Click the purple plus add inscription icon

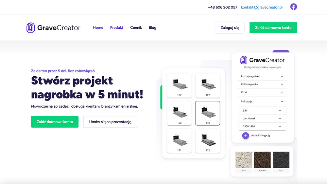(x=246, y=135)
